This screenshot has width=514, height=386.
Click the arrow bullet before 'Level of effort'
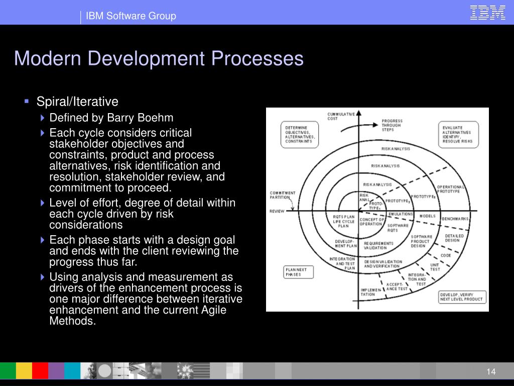[x=42, y=203]
